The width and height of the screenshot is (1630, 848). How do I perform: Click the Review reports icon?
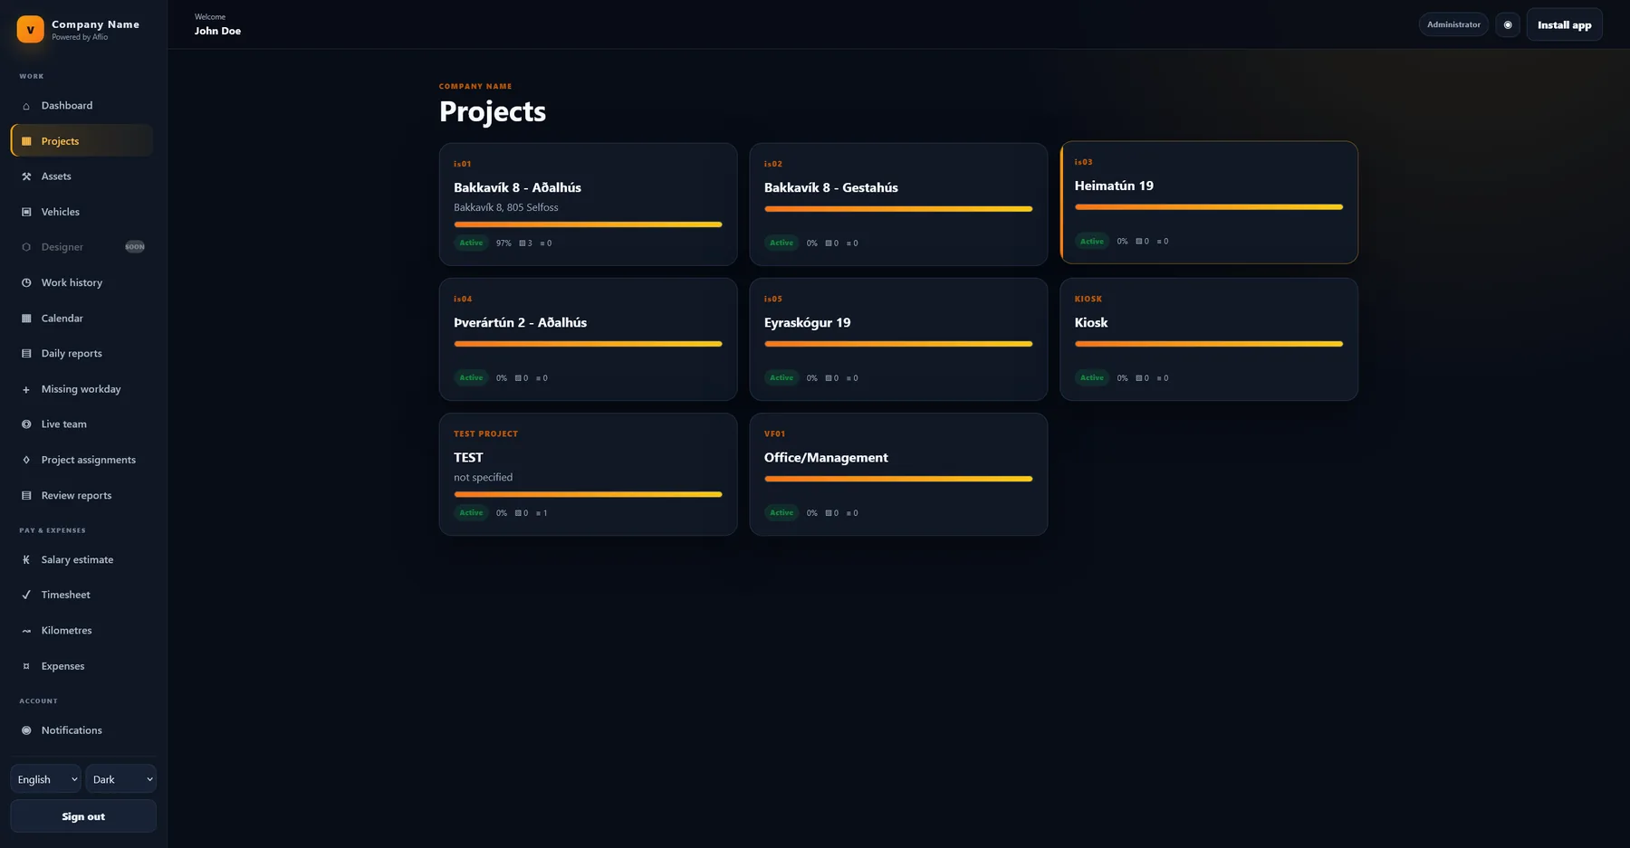coord(26,495)
